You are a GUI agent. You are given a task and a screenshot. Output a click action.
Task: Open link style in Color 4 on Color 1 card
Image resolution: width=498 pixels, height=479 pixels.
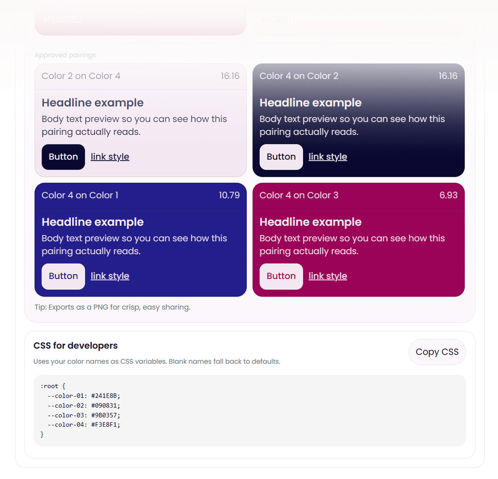[x=110, y=276]
